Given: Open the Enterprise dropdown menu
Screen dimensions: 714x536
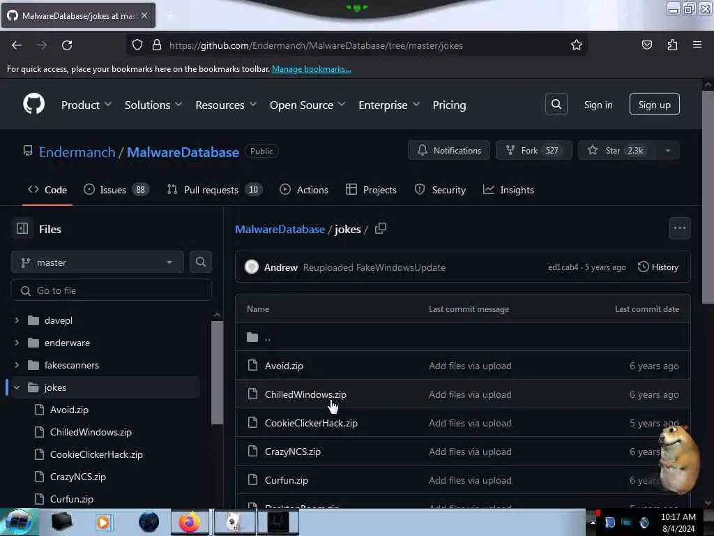Looking at the screenshot, I should [389, 105].
